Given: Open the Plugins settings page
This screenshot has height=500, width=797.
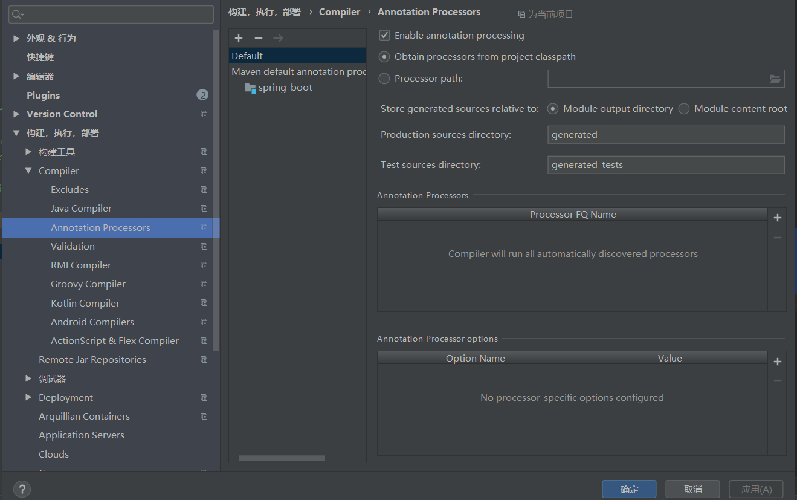Looking at the screenshot, I should click(x=43, y=95).
